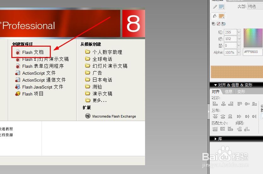
Task: Click the green value field 102
Action: click(x=231, y=39)
